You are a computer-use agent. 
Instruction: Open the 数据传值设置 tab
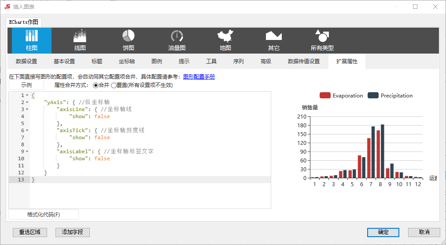[304, 61]
